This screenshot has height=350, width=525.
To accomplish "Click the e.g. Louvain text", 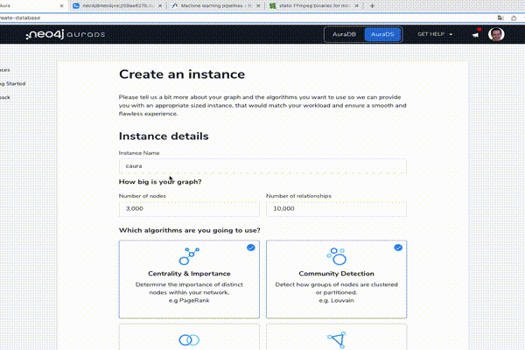I will (x=337, y=300).
